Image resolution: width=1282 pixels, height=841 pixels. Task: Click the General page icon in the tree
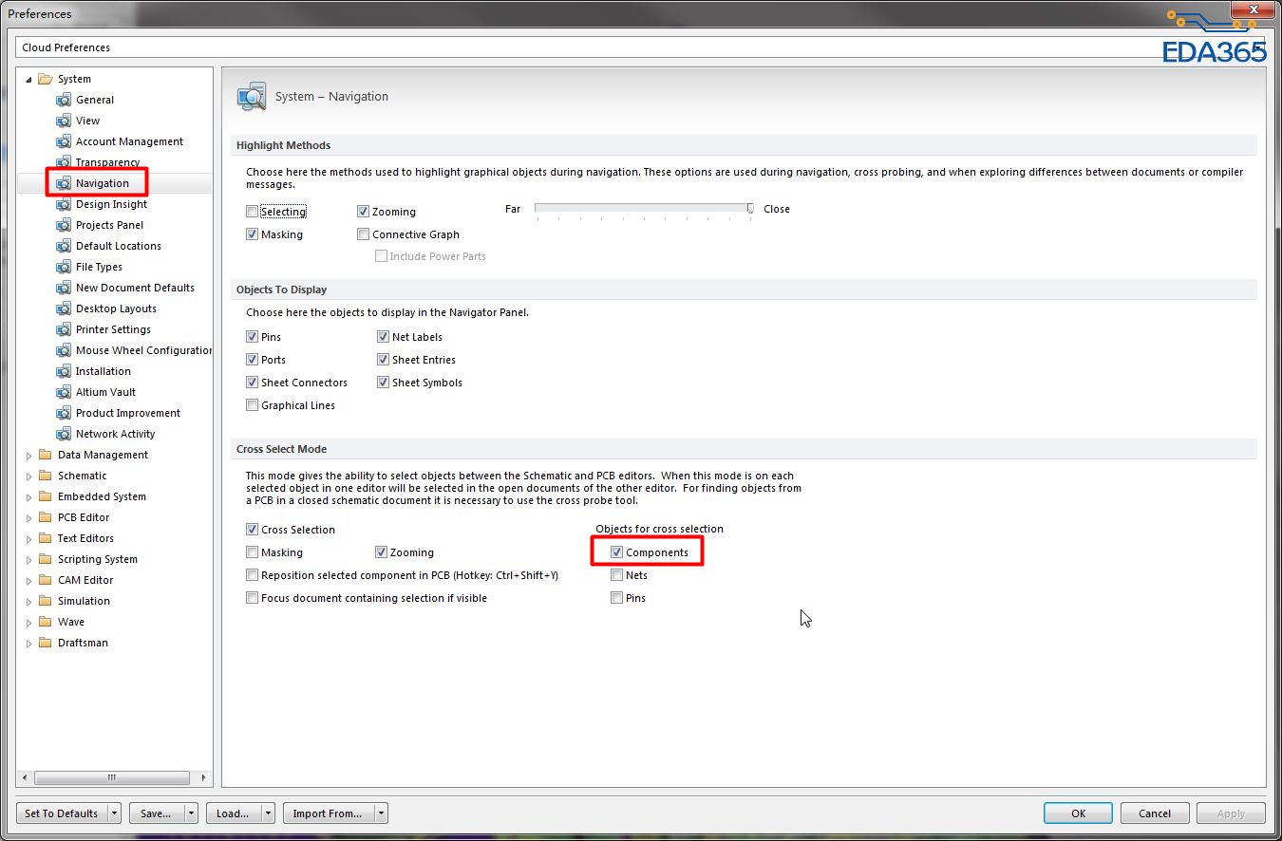click(x=64, y=100)
